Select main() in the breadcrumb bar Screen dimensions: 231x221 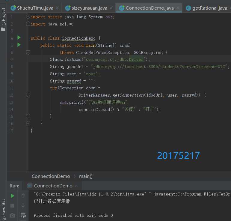(86, 176)
